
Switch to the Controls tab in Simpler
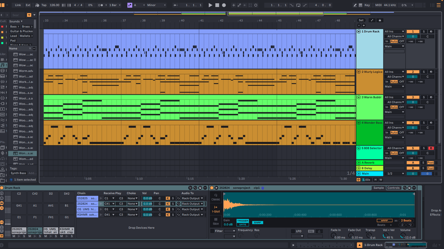pos(393,188)
